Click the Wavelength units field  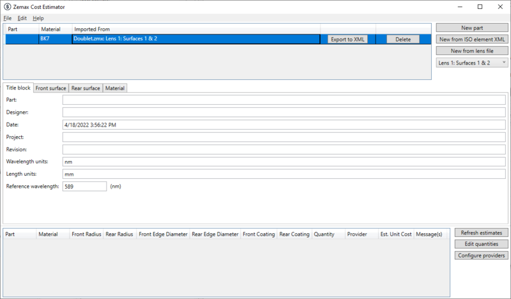click(x=284, y=162)
